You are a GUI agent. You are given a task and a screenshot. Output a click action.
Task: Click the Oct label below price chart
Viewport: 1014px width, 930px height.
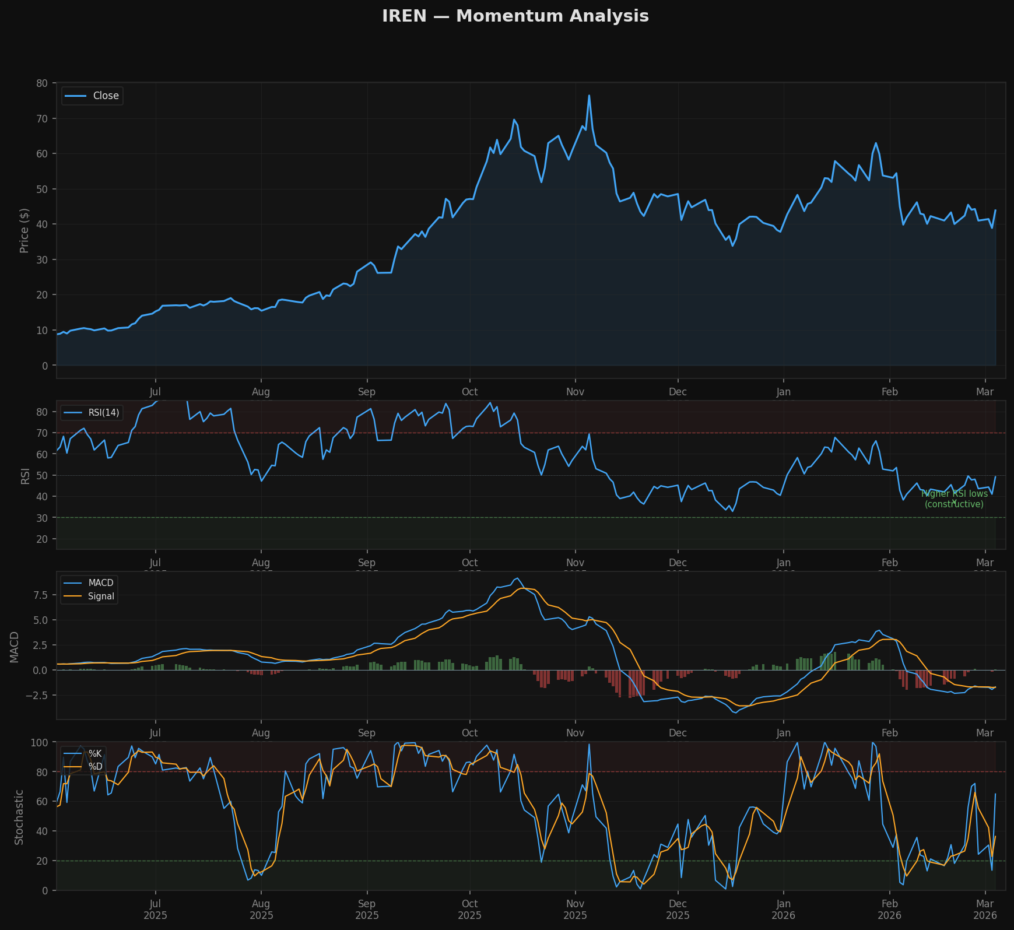click(x=469, y=392)
